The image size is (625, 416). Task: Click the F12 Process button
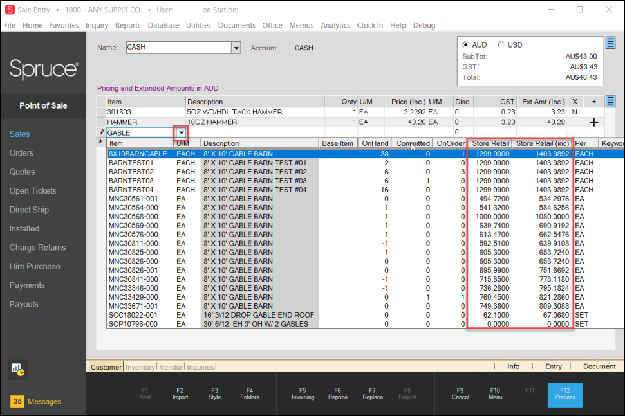click(x=564, y=395)
